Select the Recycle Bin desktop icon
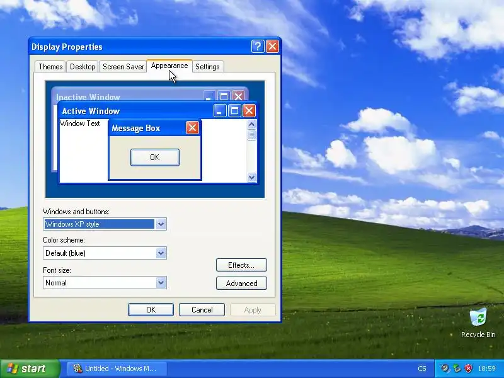Viewport: 504px width, 378px height. [x=478, y=323]
